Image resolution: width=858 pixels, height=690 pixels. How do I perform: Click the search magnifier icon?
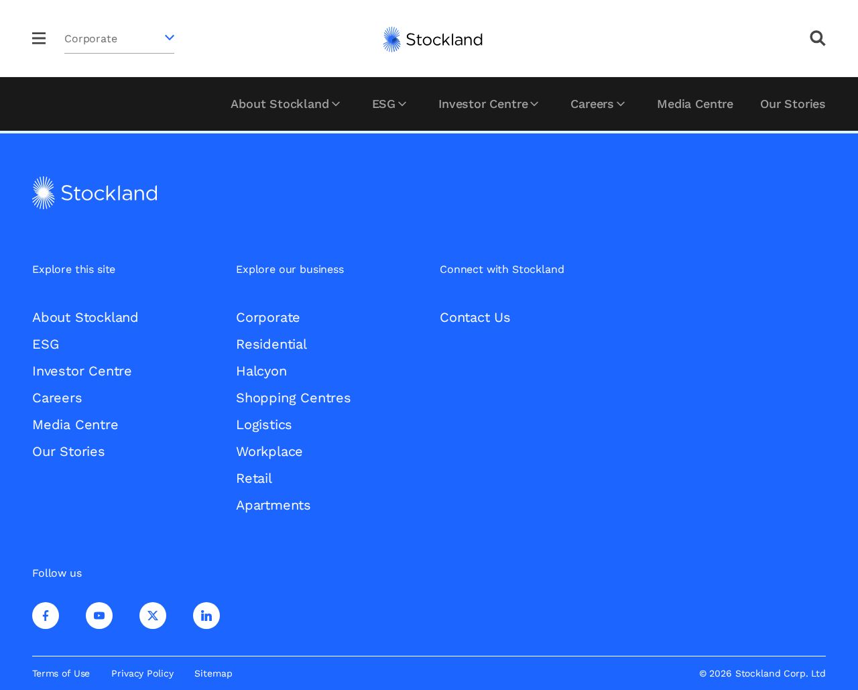(817, 38)
